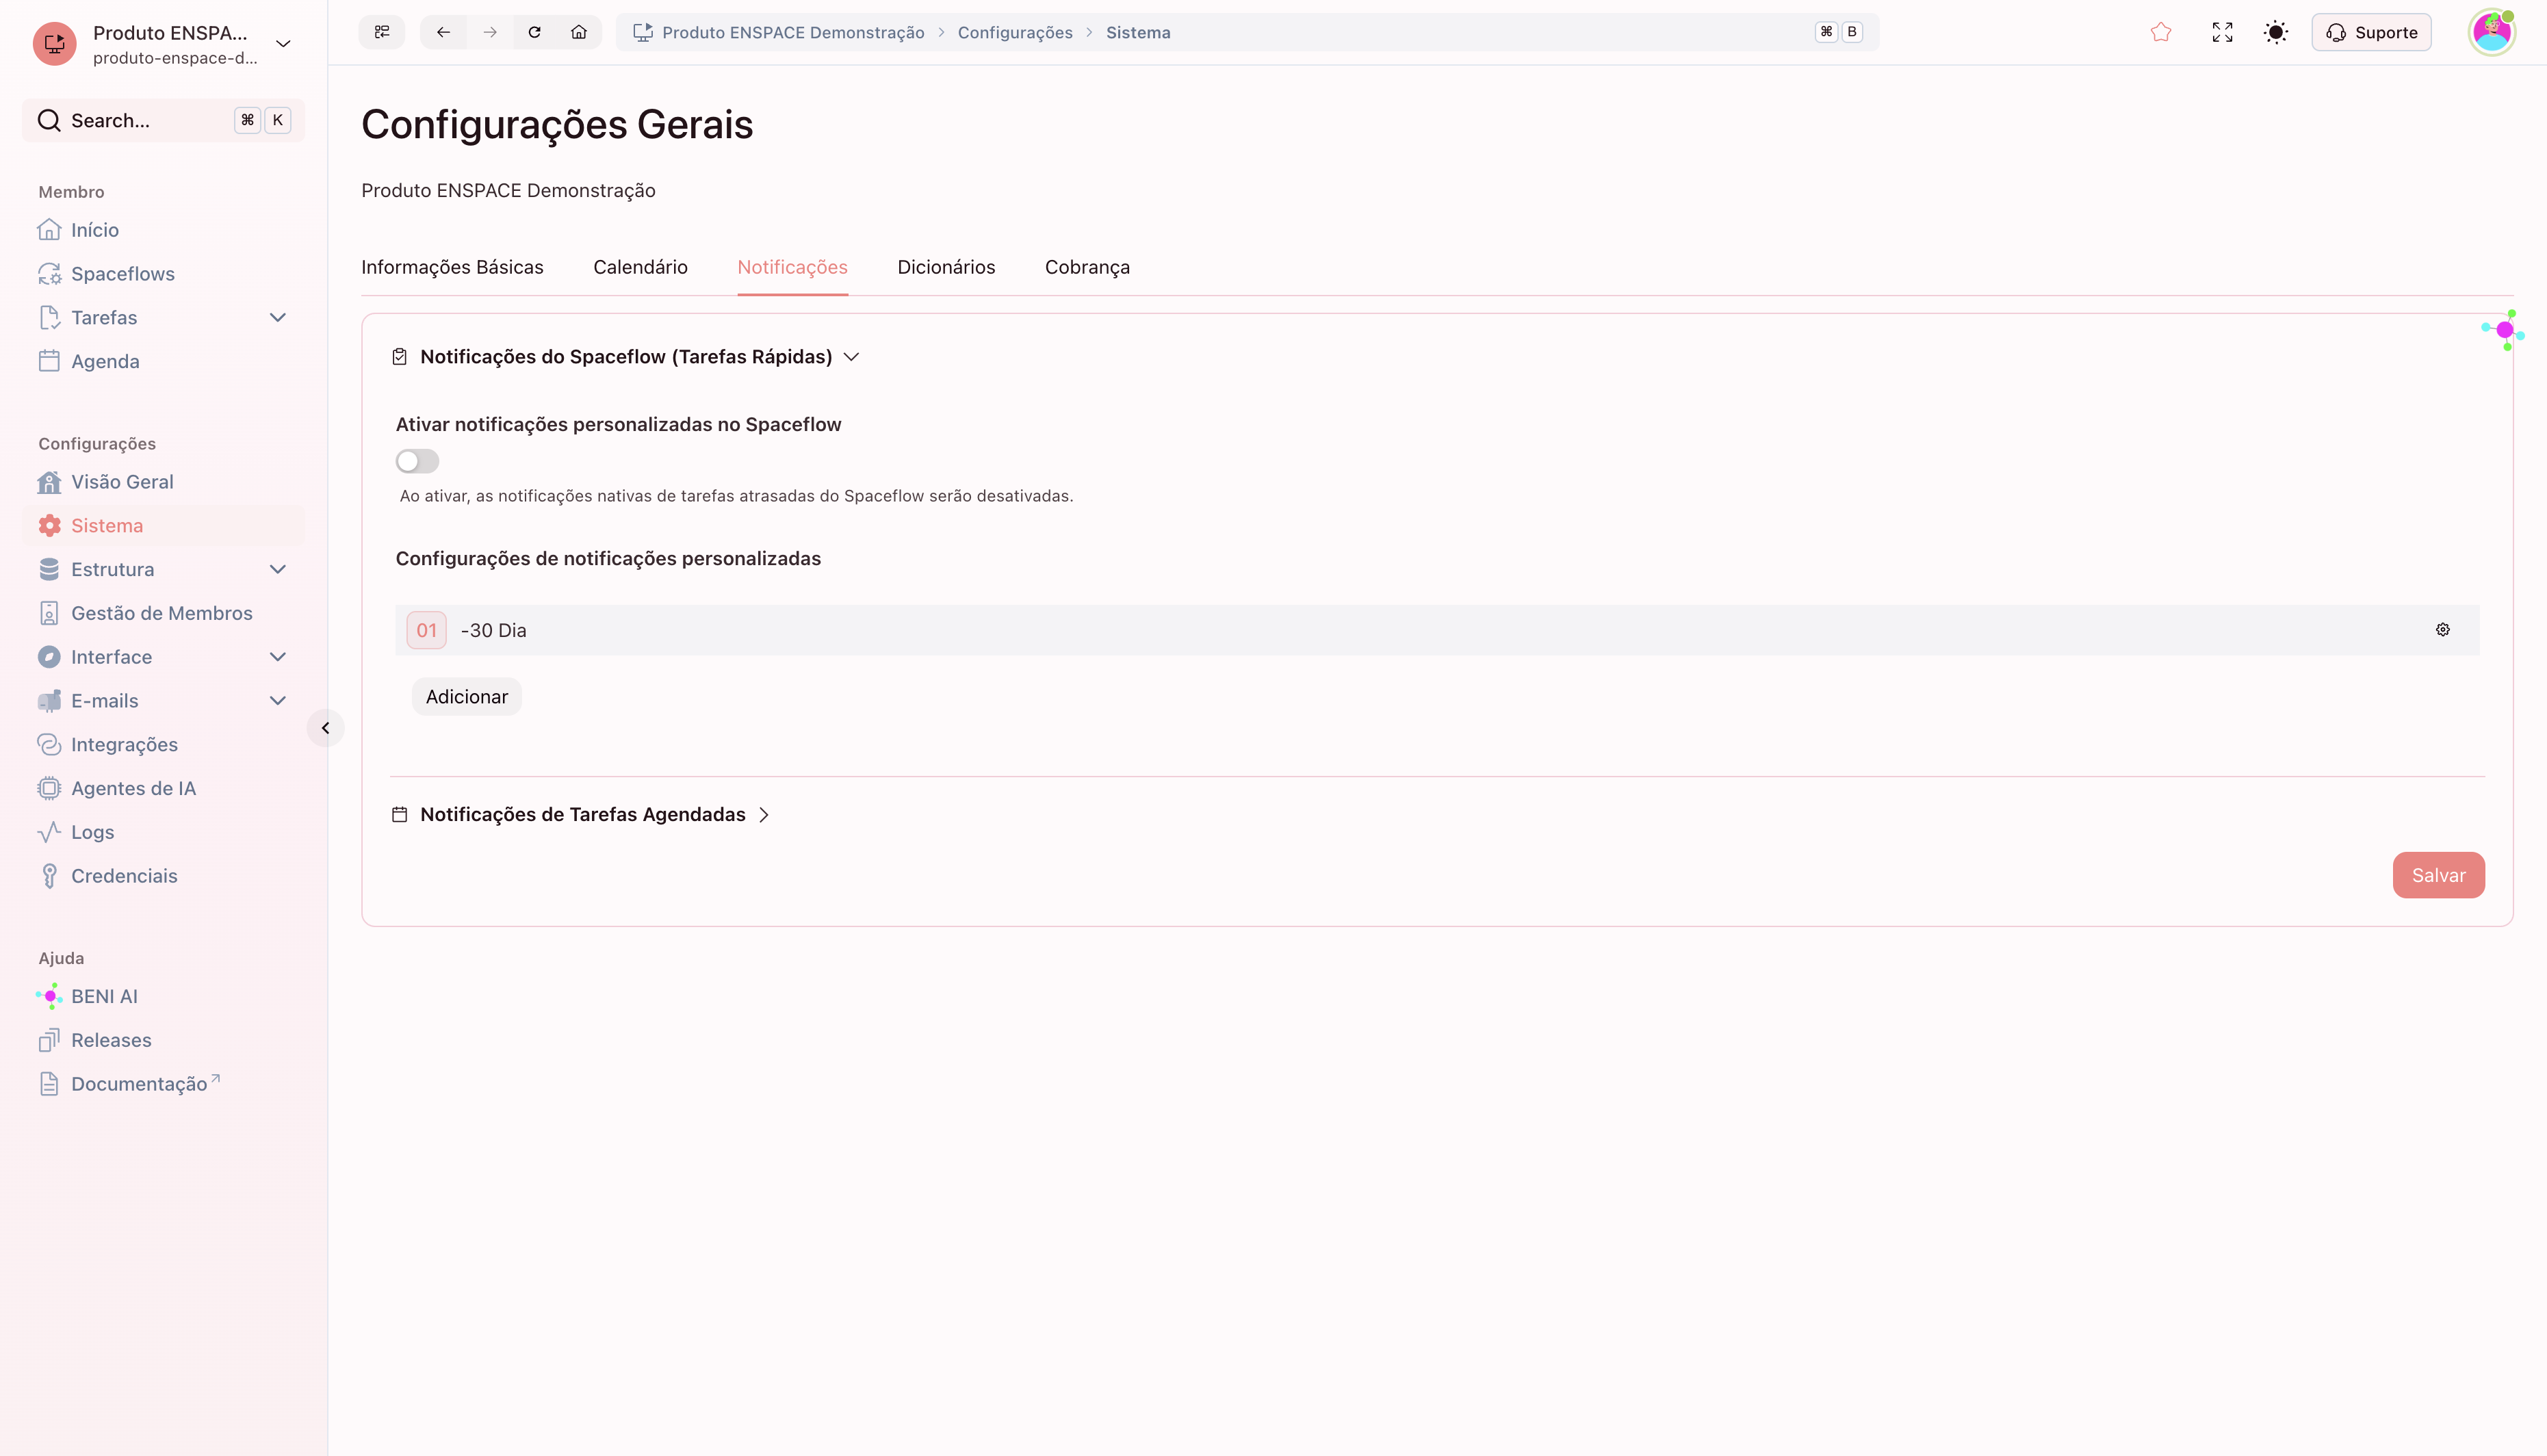Click the ⌘B shortcut badge in breadcrumb bar
This screenshot has width=2547, height=1456.
[x=1839, y=32]
